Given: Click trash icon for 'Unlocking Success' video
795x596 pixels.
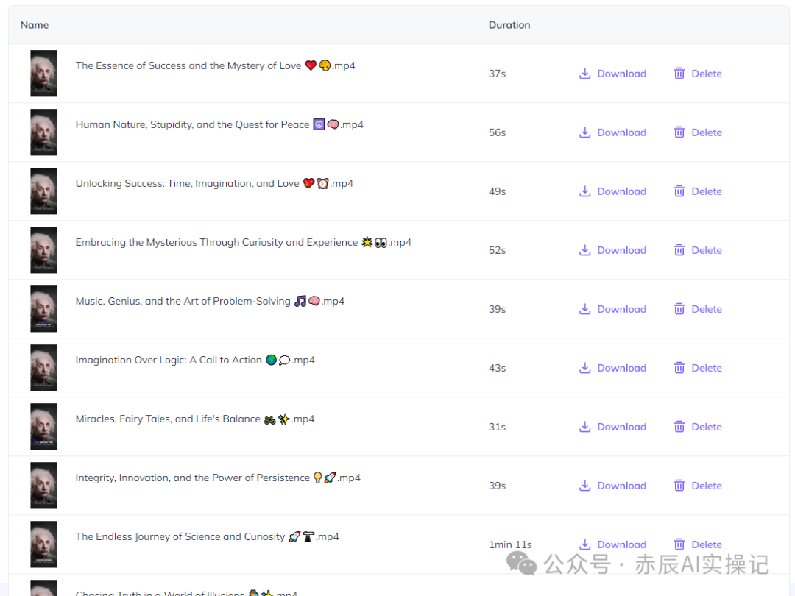Looking at the screenshot, I should pyautogui.click(x=679, y=191).
